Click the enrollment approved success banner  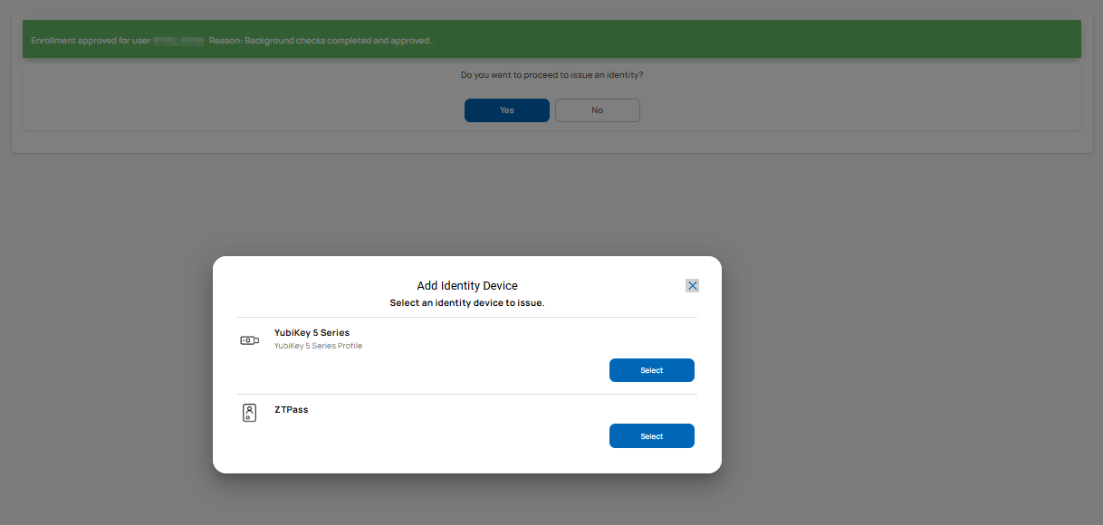click(551, 39)
